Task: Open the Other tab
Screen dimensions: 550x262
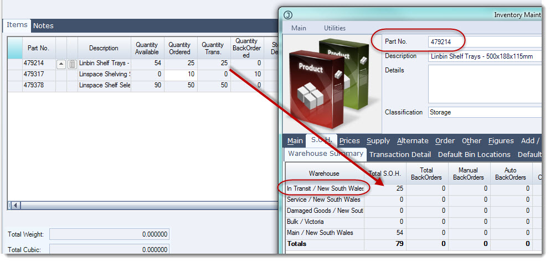Action: (471, 141)
